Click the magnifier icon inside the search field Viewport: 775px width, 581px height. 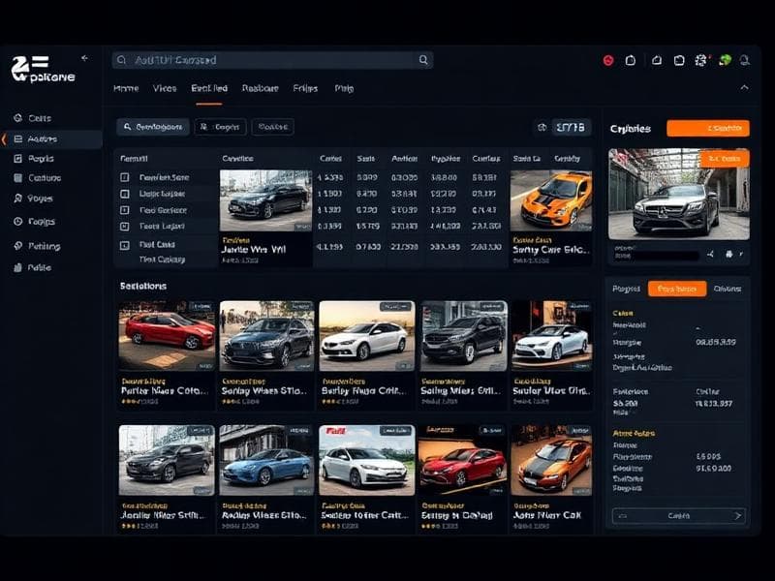[x=122, y=60]
